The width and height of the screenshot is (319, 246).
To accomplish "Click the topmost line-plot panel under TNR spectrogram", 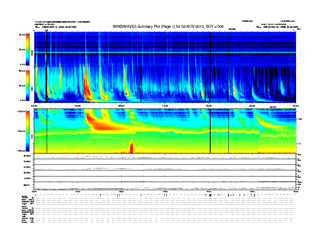I will [165, 156].
